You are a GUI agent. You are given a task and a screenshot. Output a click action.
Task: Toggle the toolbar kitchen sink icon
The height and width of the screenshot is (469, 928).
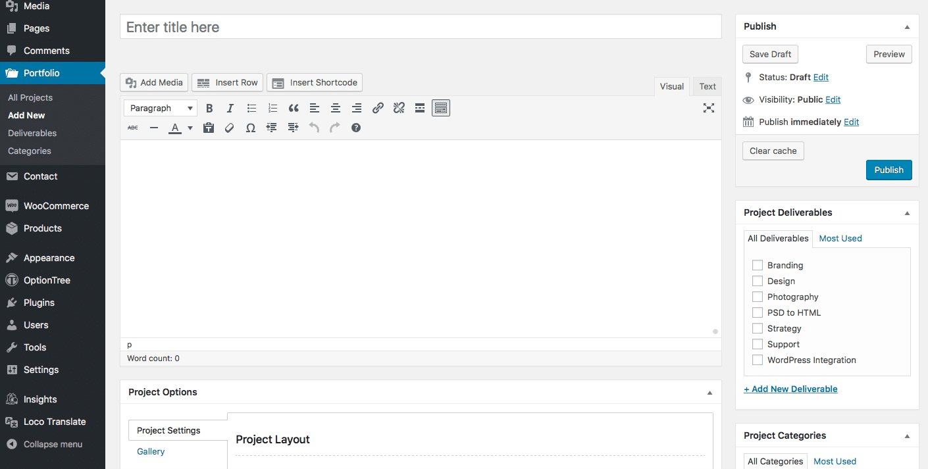pos(441,108)
